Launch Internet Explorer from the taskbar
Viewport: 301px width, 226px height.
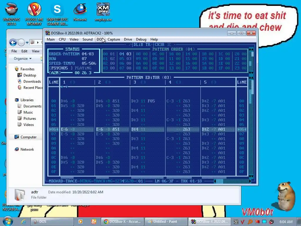coord(24,222)
